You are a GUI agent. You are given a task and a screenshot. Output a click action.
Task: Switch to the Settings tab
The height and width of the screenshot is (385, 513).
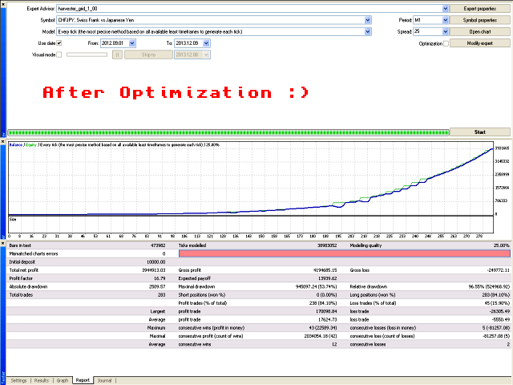pos(18,380)
